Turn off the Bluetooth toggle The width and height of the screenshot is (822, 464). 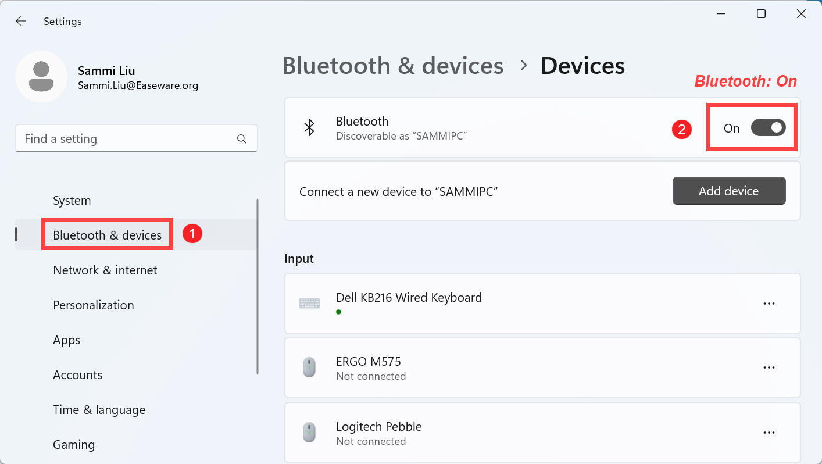[x=768, y=127]
